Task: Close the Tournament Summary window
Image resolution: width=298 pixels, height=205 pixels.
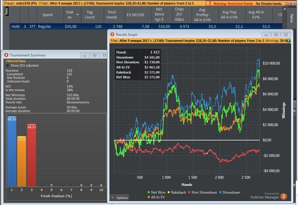Action: tap(104, 55)
